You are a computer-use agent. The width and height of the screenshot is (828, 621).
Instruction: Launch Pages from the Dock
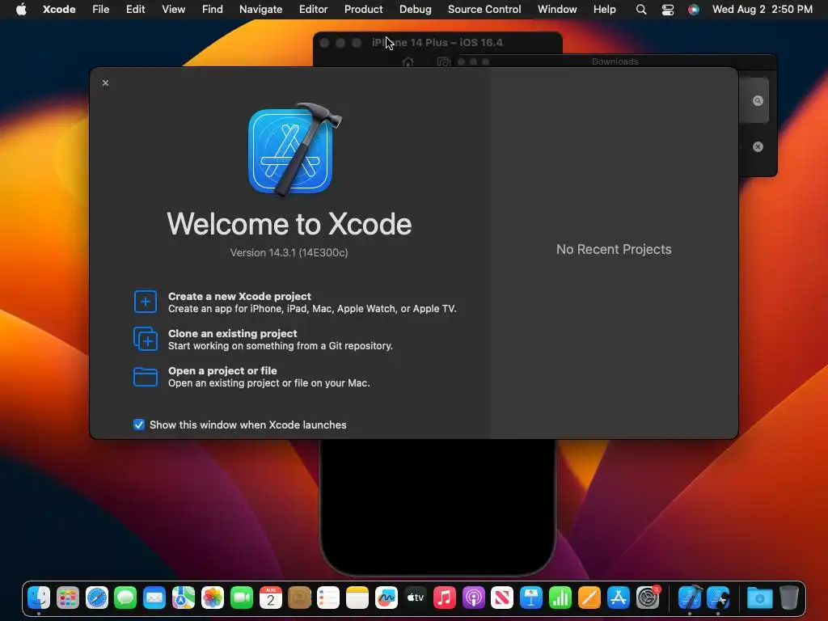click(589, 598)
